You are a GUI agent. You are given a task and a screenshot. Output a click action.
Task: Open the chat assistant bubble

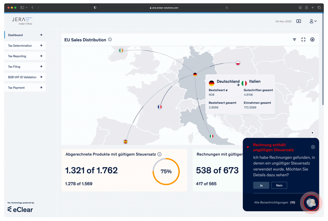[x=310, y=202]
